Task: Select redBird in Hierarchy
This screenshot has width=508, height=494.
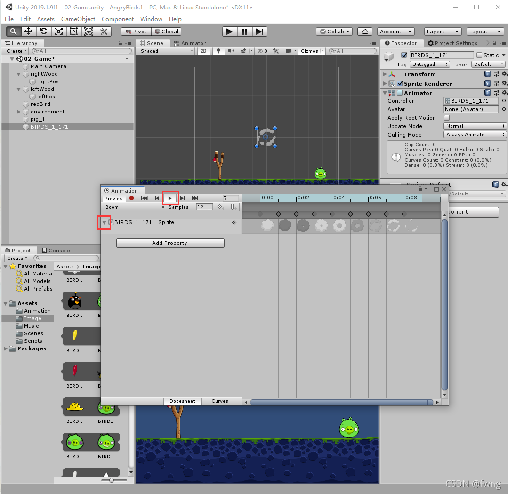Action: [x=40, y=104]
